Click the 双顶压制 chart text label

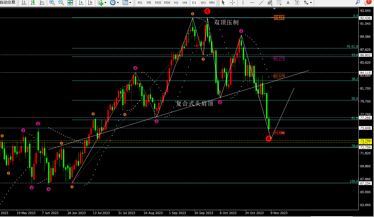pos(226,22)
